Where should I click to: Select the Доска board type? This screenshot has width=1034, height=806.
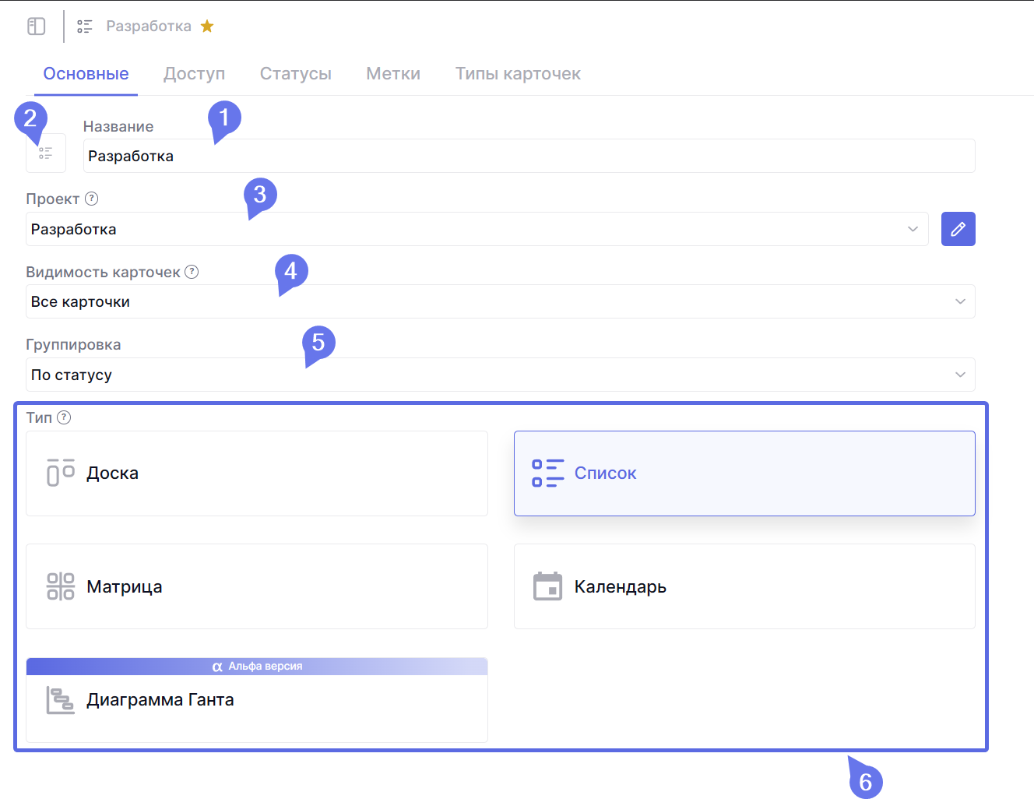(x=257, y=473)
